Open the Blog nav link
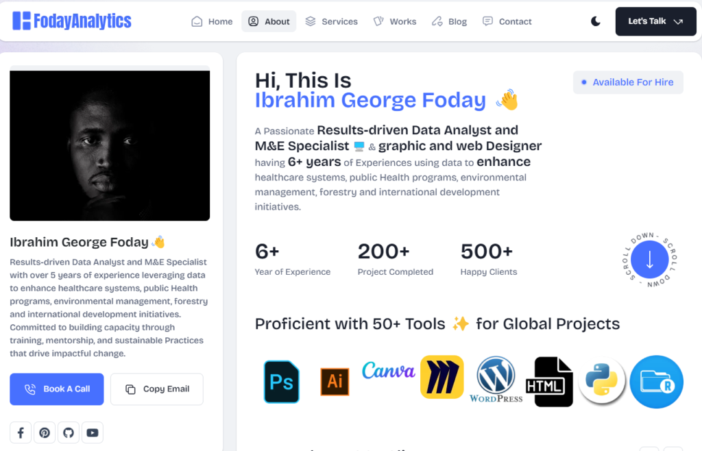The width and height of the screenshot is (702, 451). click(x=450, y=21)
